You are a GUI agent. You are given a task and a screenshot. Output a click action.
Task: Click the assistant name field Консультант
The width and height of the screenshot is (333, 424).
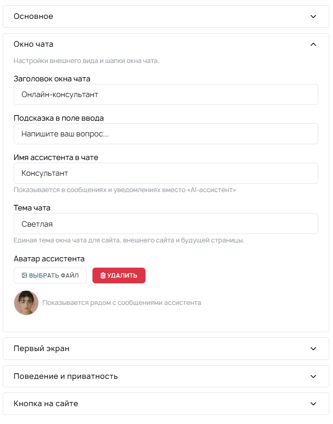point(166,173)
